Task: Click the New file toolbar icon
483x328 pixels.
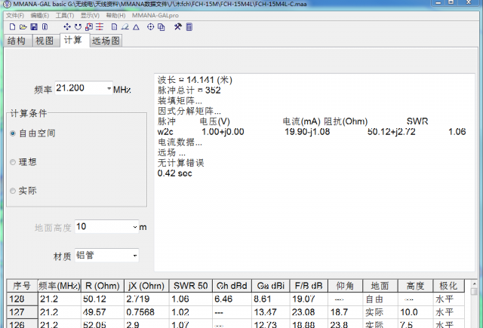Action: click(12, 27)
